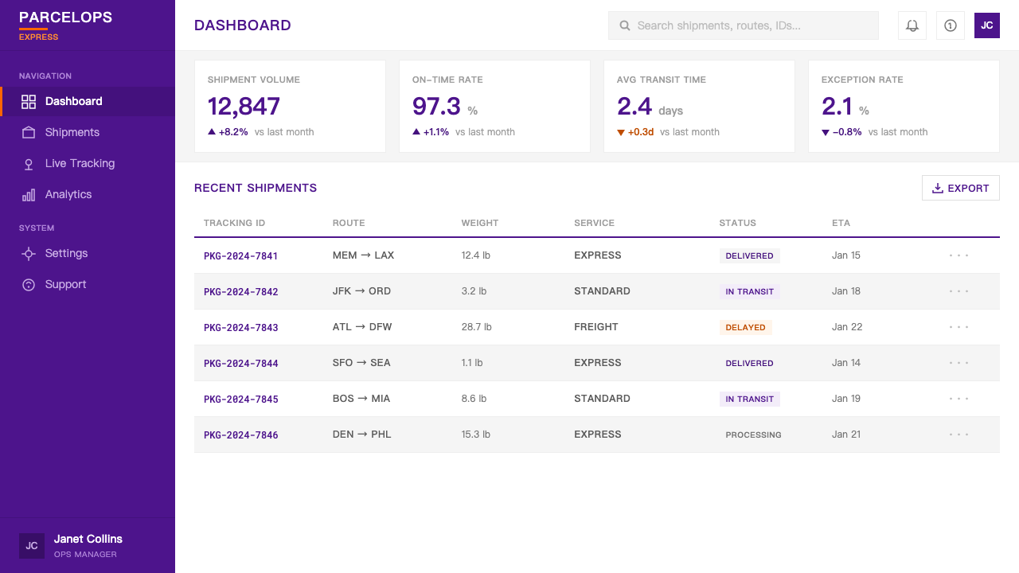The image size is (1019, 573).
Task: Select the Exception Rate card
Action: 904,106
